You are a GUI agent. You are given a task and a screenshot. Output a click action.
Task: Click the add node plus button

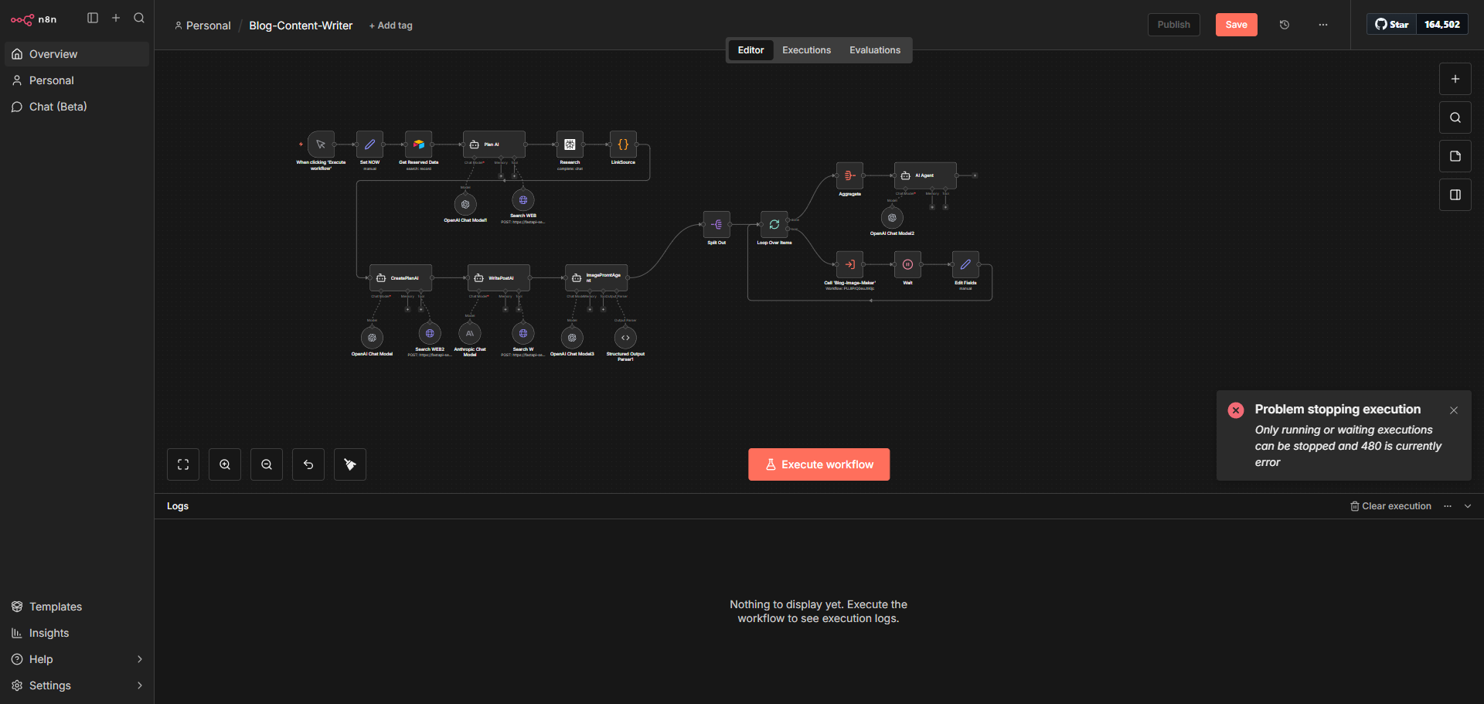(1455, 79)
